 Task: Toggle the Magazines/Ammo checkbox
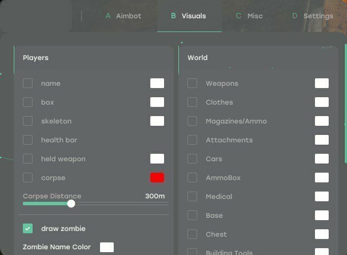click(x=192, y=121)
